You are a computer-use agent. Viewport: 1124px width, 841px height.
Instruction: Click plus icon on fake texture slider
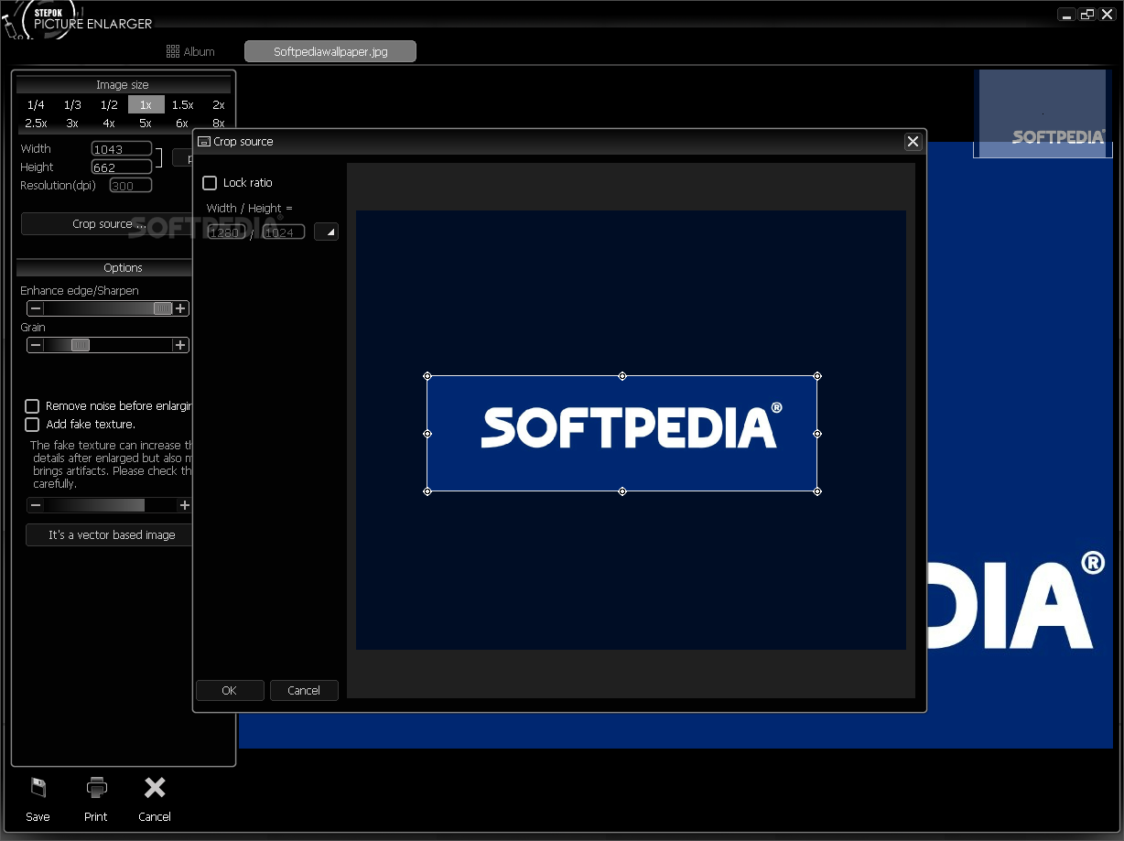(x=185, y=505)
